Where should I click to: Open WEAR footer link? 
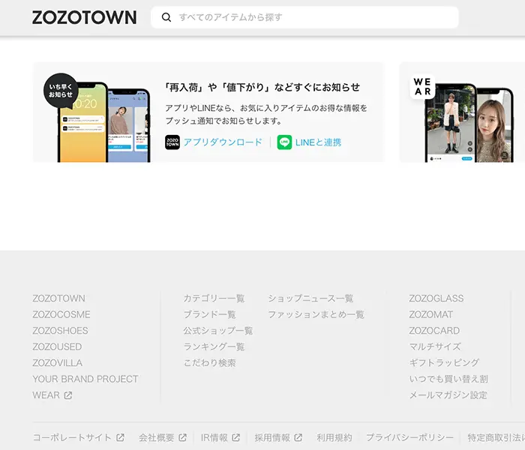[x=46, y=395]
